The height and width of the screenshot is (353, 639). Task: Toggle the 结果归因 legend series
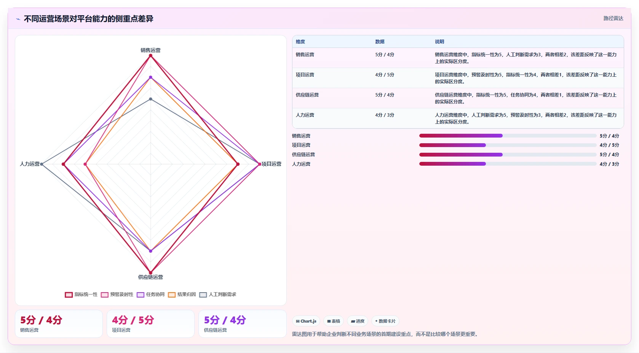click(182, 294)
